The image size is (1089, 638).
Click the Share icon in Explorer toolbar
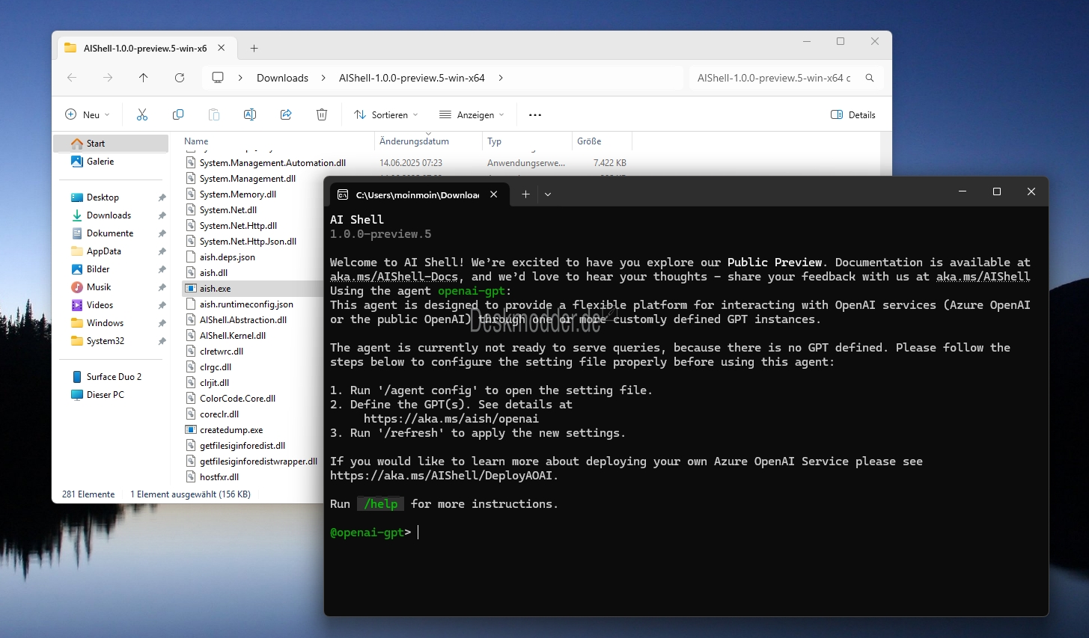point(286,114)
